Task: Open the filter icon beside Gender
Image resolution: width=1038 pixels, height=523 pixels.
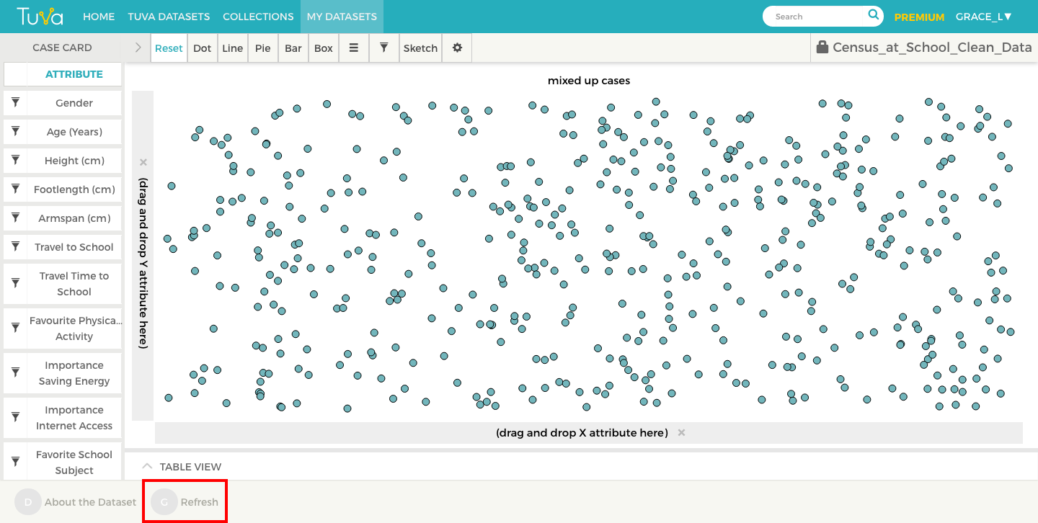Action: click(x=15, y=102)
